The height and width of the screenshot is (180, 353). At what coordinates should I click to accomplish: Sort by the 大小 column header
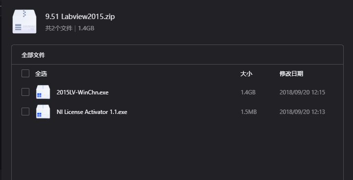coord(246,74)
